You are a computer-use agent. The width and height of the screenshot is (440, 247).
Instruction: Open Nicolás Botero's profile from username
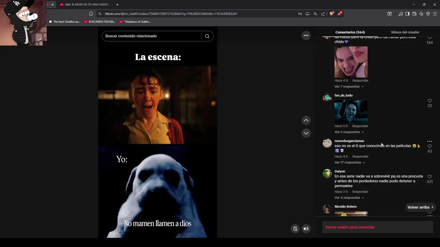coord(345,207)
